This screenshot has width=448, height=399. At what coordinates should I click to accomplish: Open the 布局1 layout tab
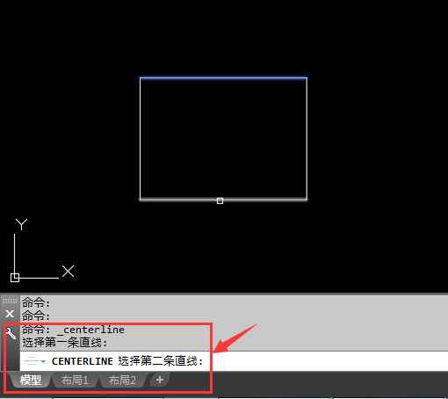75,380
